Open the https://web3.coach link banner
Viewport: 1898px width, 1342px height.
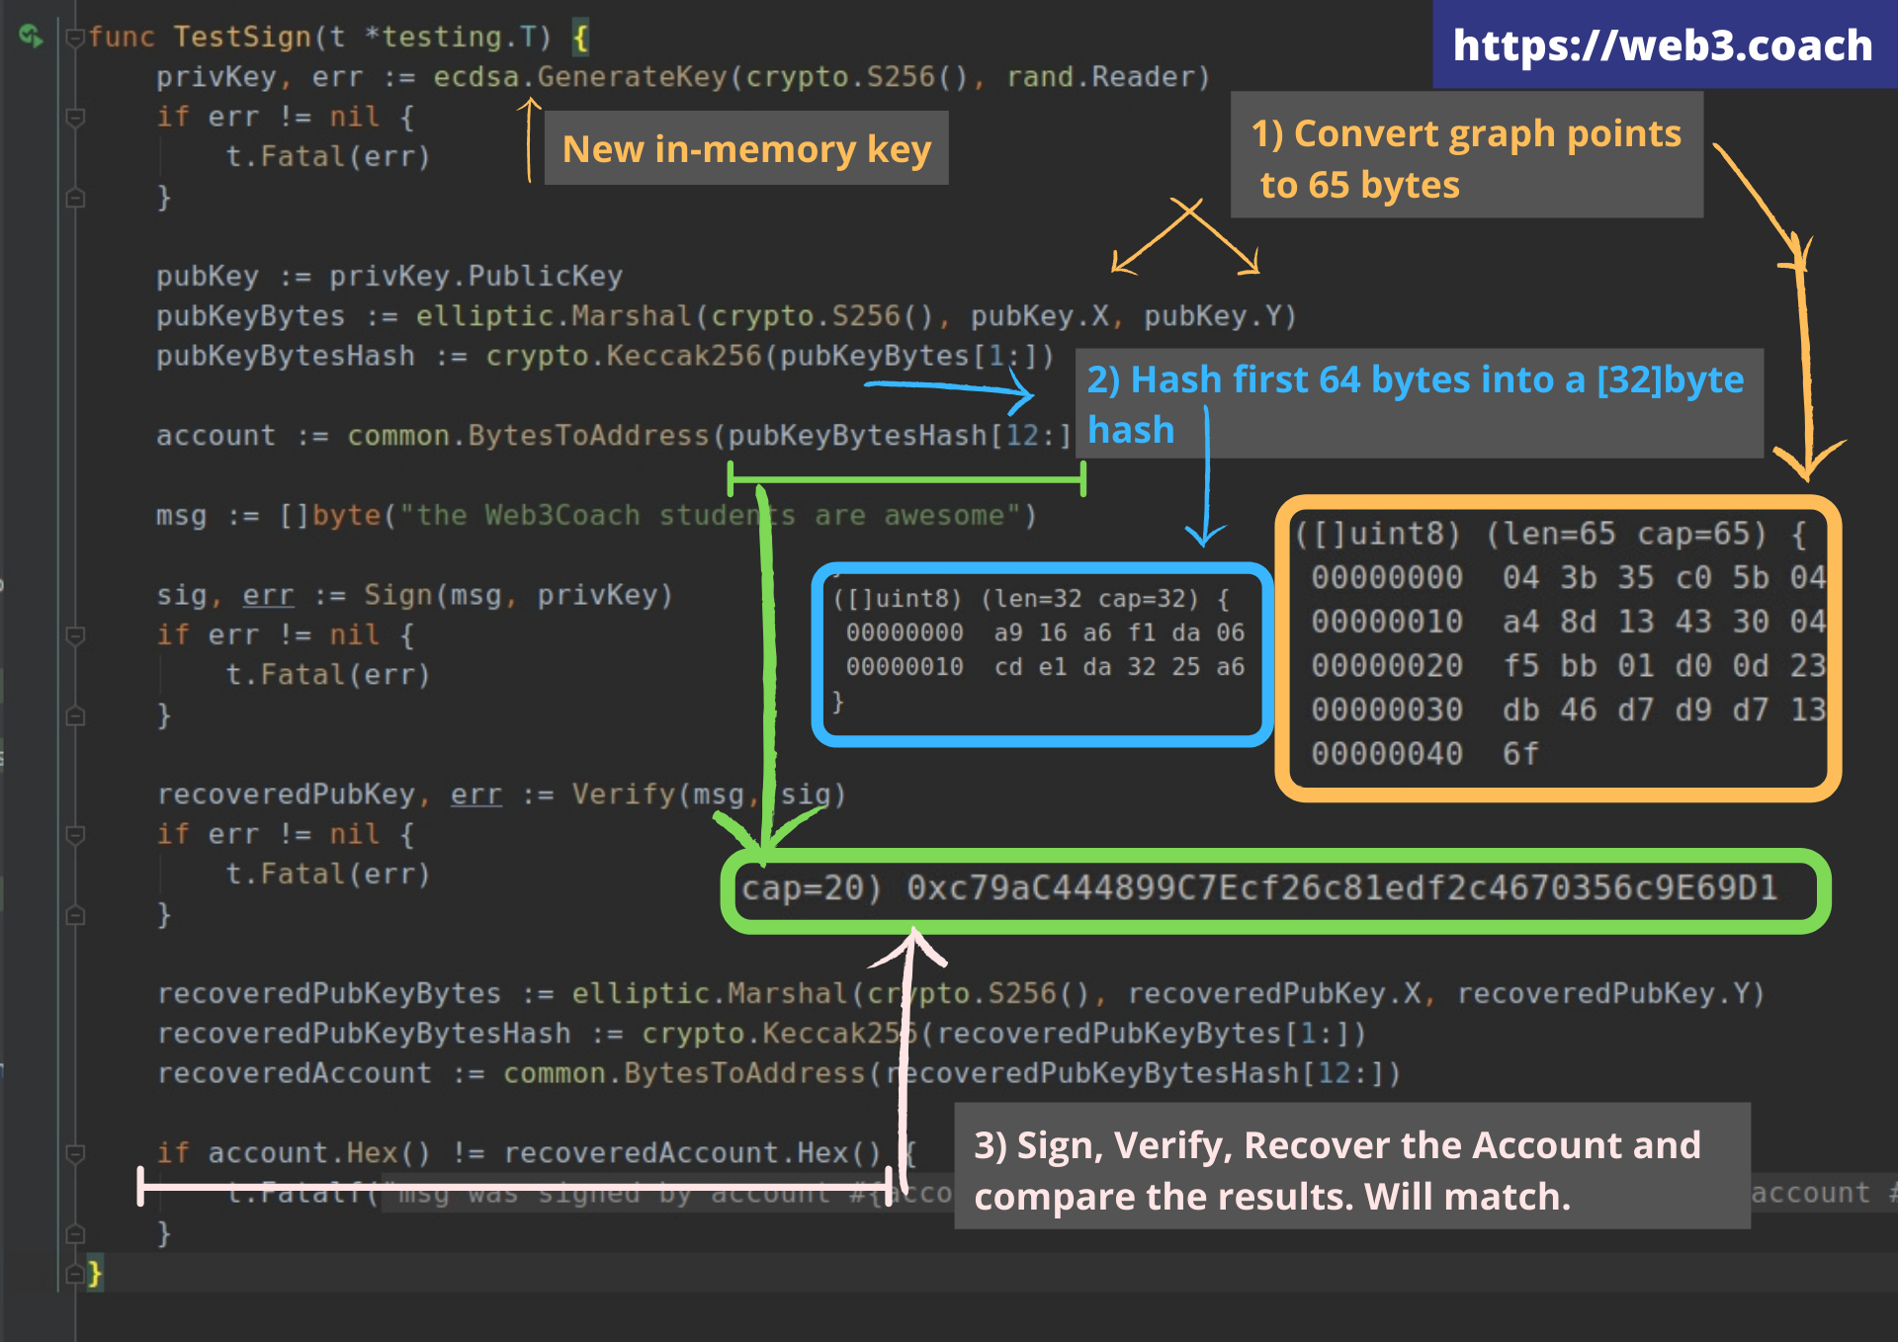pos(1663,45)
